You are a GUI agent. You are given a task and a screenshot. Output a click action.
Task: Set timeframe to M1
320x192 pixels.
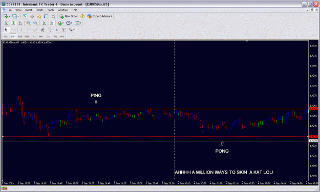[6, 36]
